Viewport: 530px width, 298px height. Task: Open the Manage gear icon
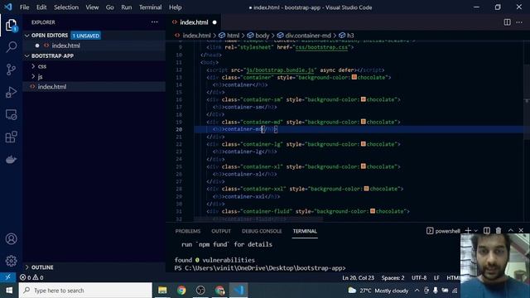coord(11,261)
